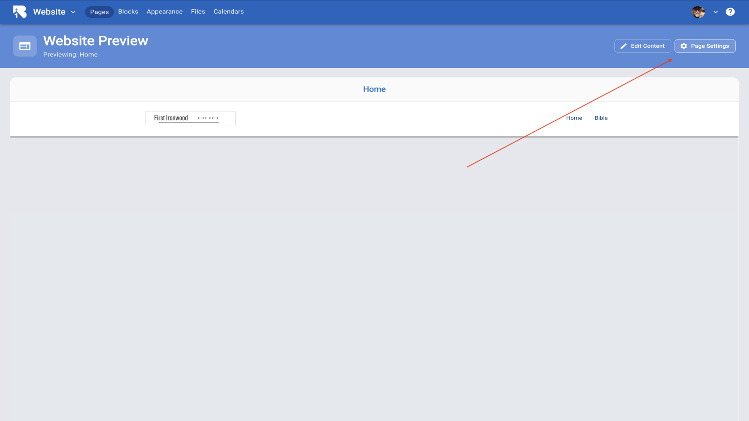Click the Website Preview page icon
The height and width of the screenshot is (421, 749).
25,46
